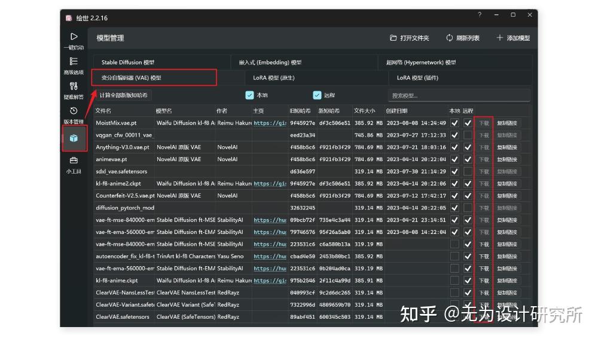Toggle remote checkbox for kl-f8-anime.ckpt

(x=468, y=281)
